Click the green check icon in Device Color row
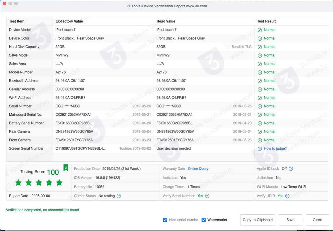333x231 pixels. (x=260, y=38)
